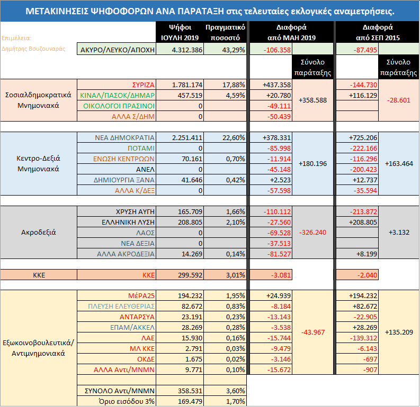Select the ΣΥΡΙΖΑ votes value 1.781.174
Viewport: 420px width, 407px height.
click(180, 85)
